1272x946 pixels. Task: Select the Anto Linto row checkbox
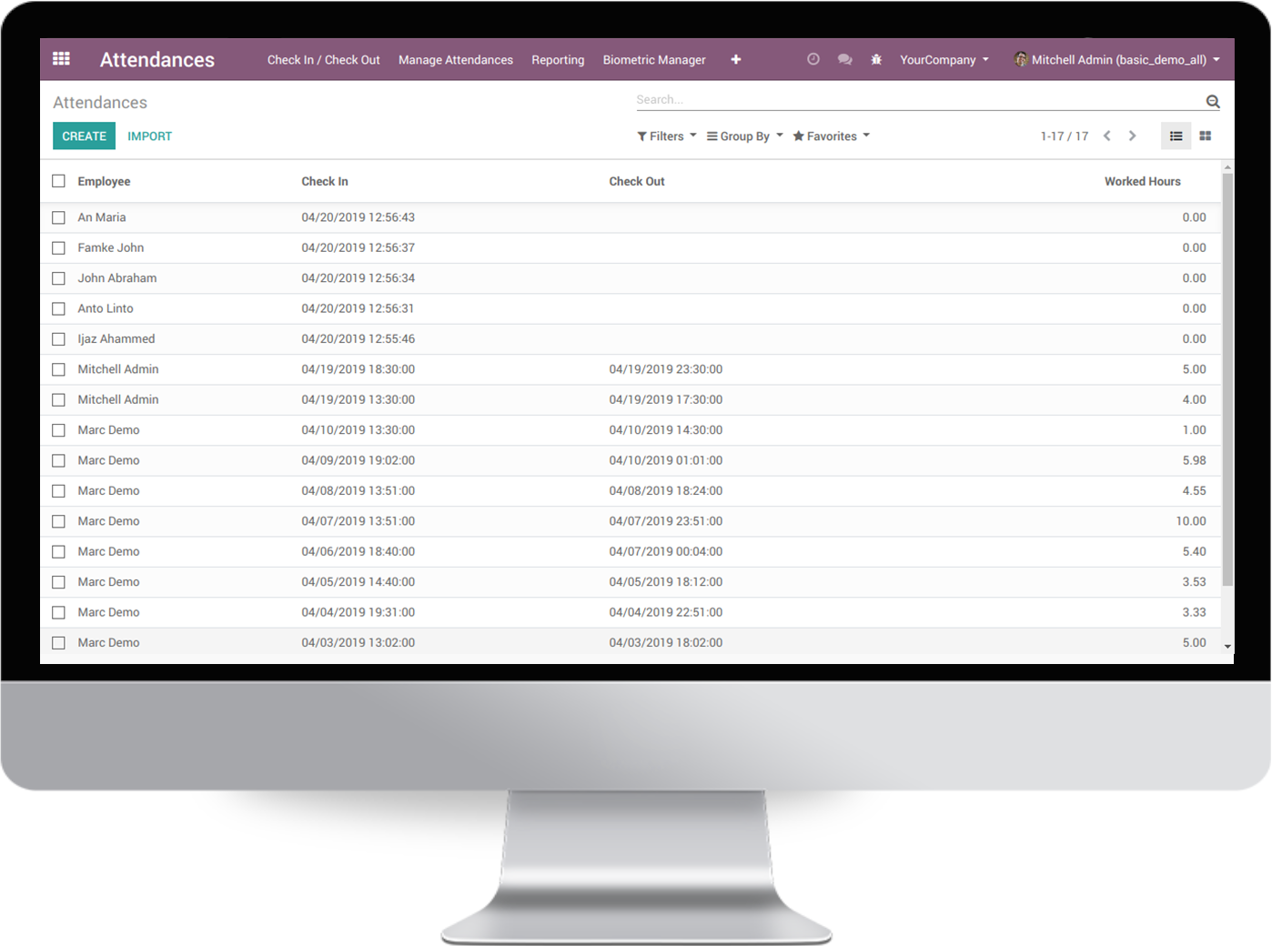coord(59,308)
